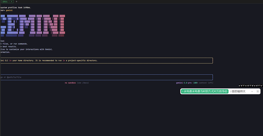This screenshot has width=263, height=136.
Task: Focus the Gemini prompt input box
Action: click(106, 77)
